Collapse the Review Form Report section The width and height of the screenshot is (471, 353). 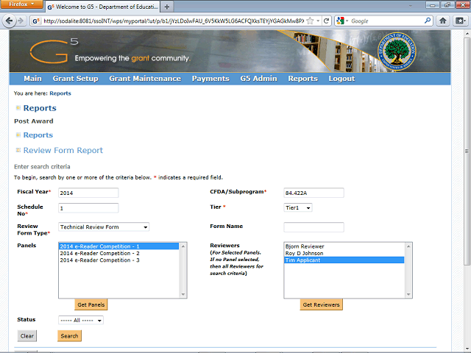pyautogui.click(x=18, y=150)
